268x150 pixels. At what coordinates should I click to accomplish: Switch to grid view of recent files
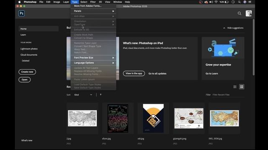pyautogui.click(x=242, y=87)
